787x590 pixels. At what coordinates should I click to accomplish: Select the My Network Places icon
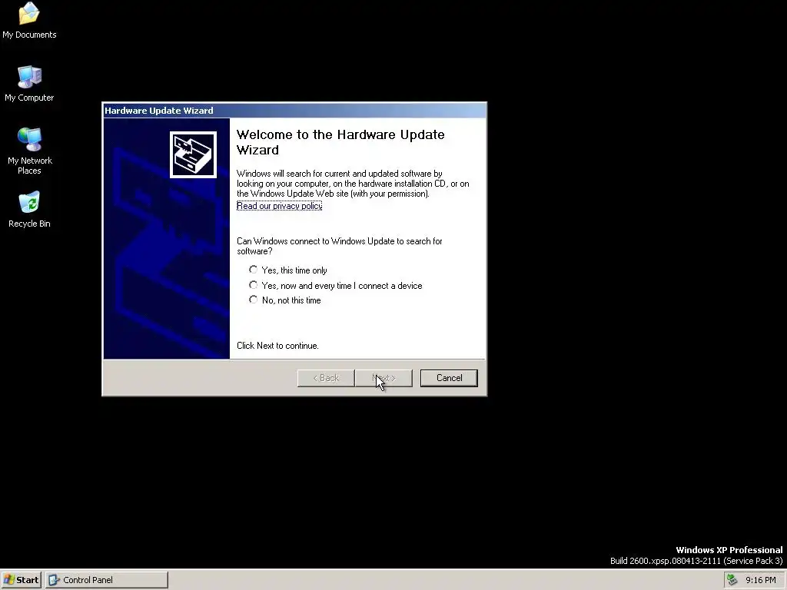[29, 151]
